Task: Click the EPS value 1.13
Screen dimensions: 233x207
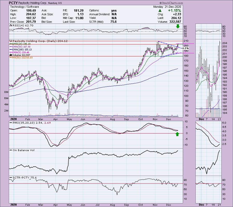Action: click(81, 14)
